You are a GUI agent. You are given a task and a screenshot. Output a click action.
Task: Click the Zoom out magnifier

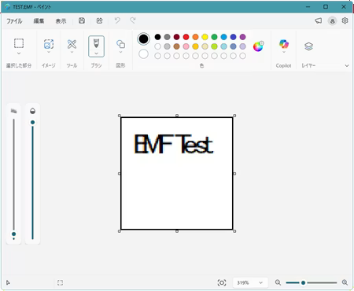[278, 282]
